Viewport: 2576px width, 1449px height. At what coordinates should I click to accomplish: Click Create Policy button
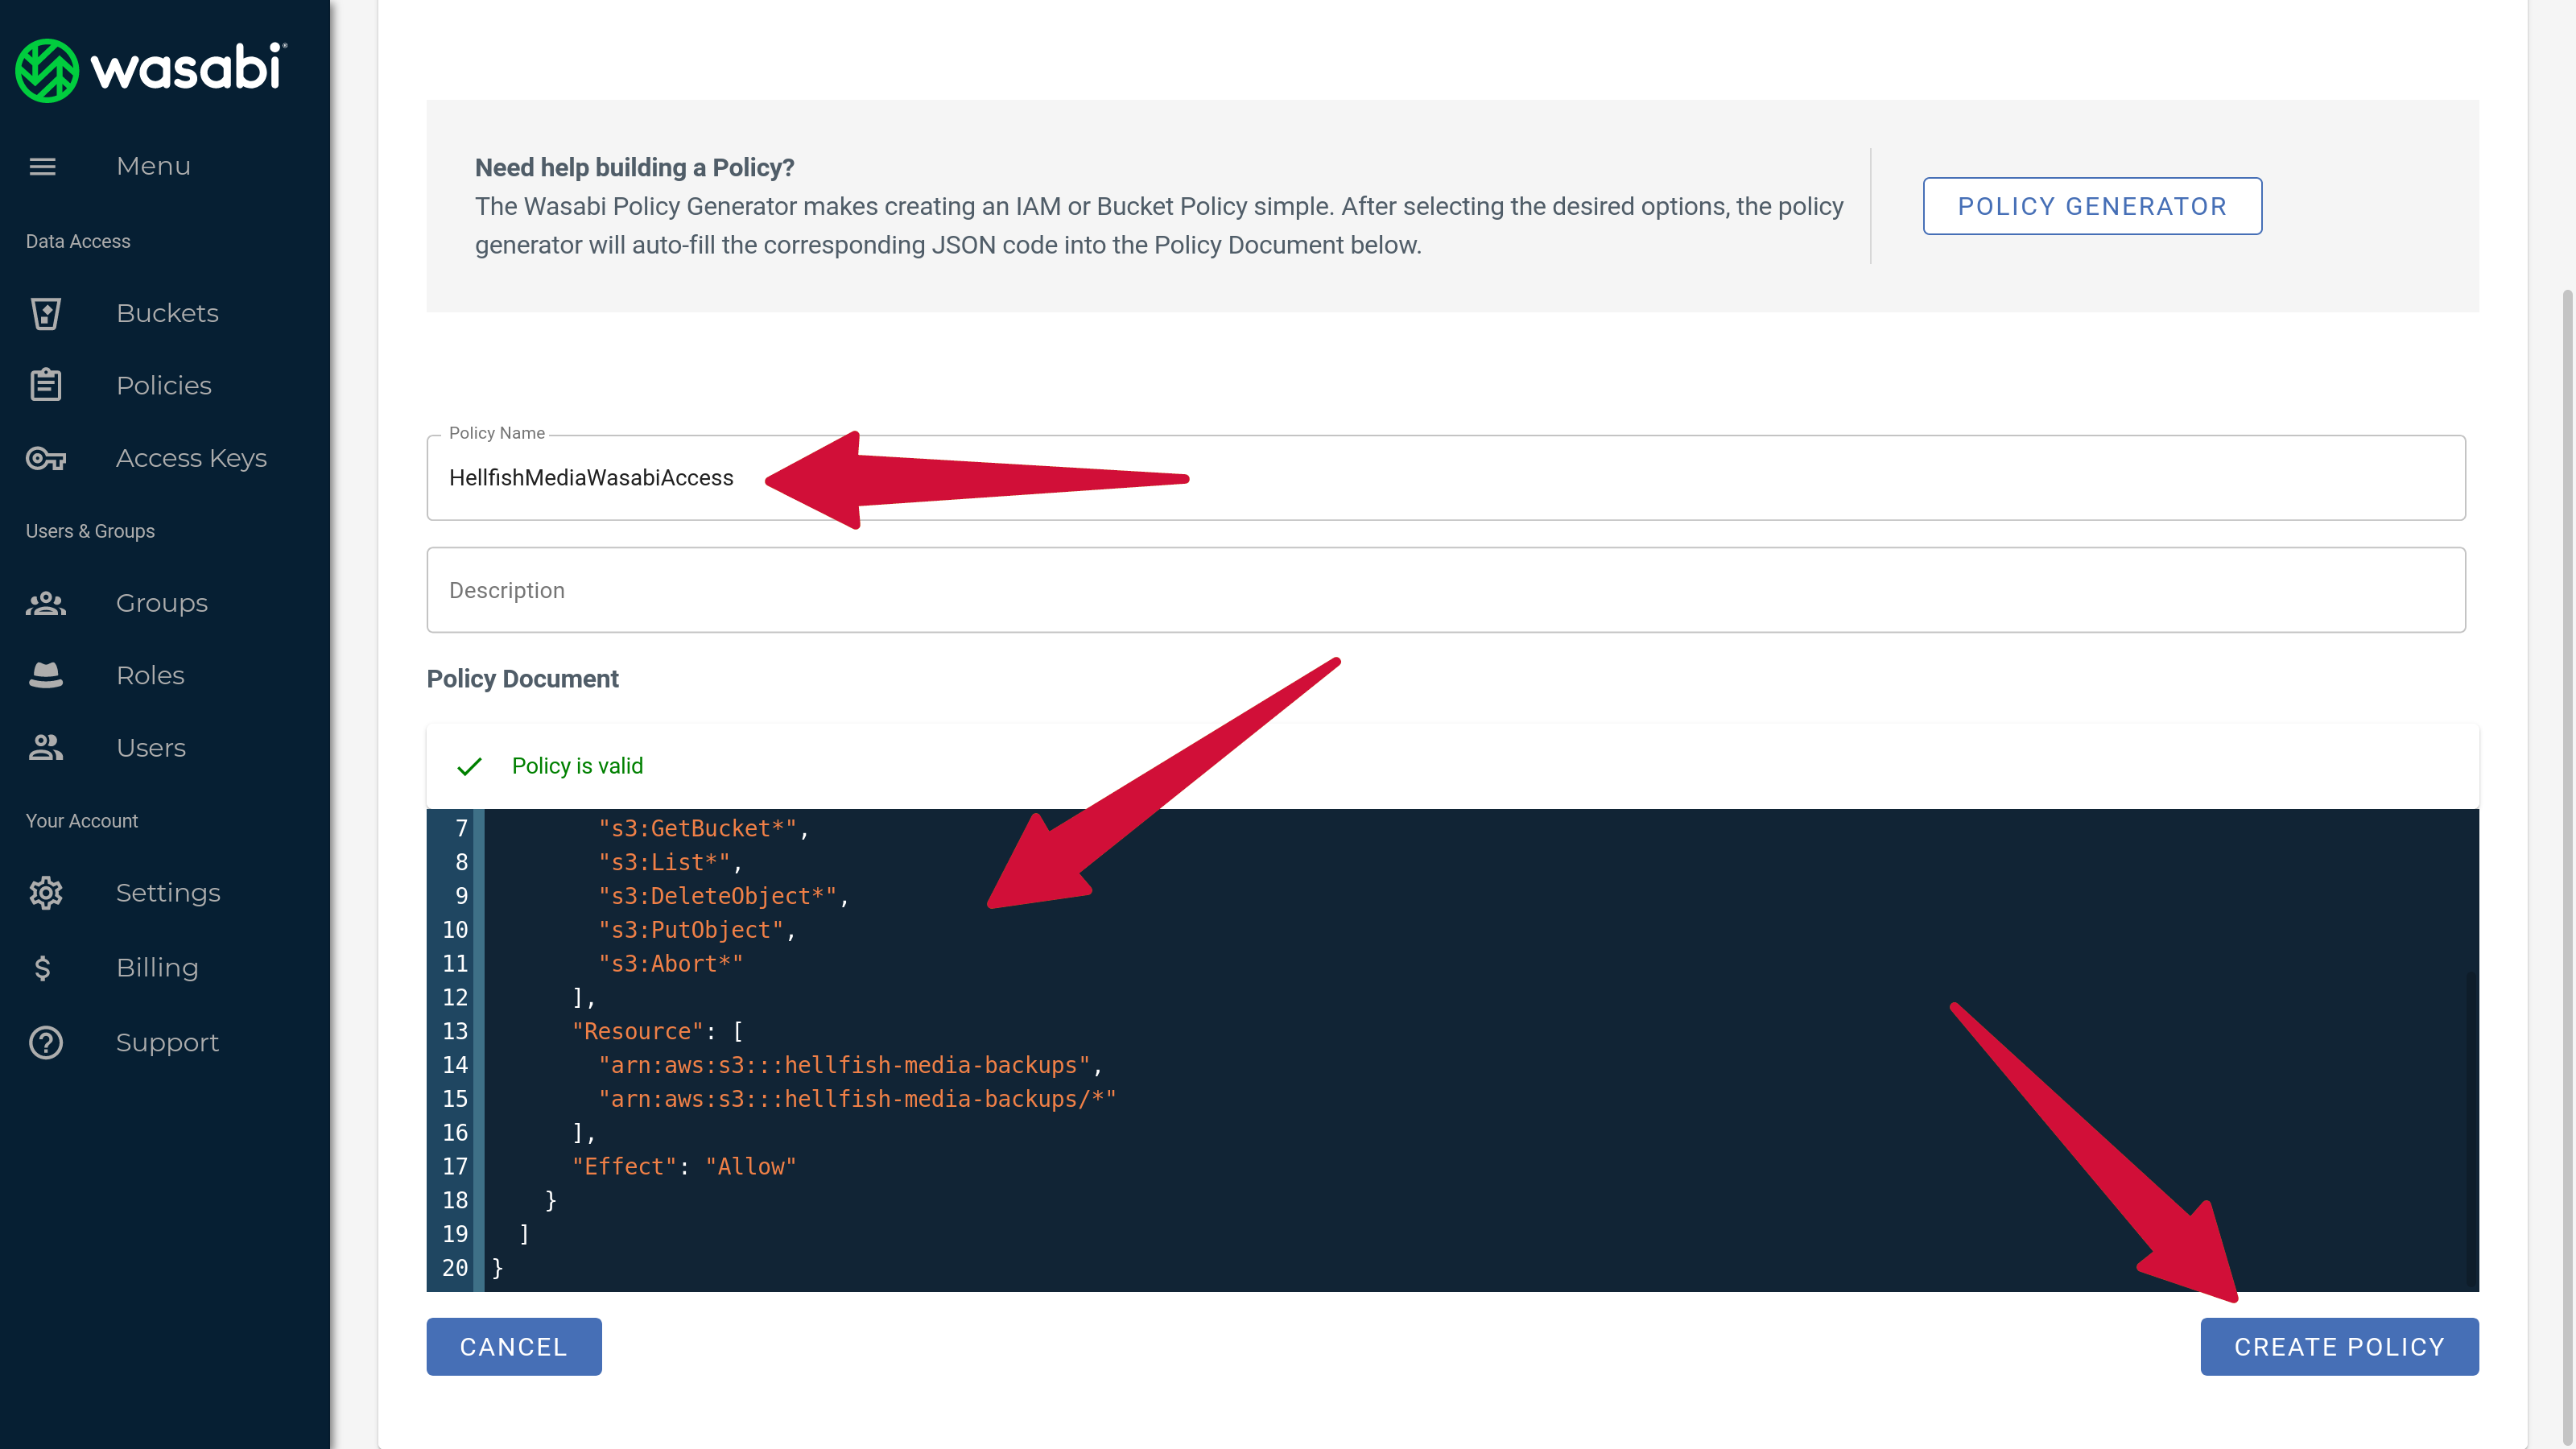(x=2339, y=1346)
